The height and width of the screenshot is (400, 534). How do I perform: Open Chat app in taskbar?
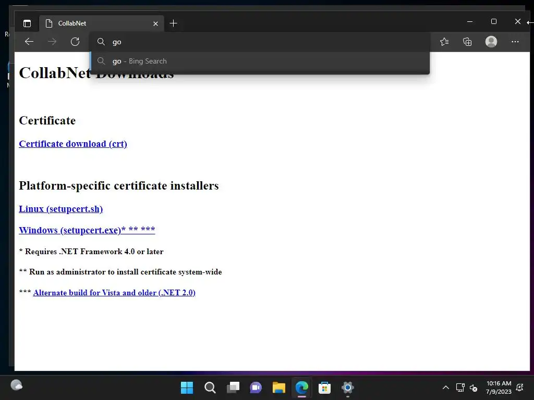(x=256, y=387)
